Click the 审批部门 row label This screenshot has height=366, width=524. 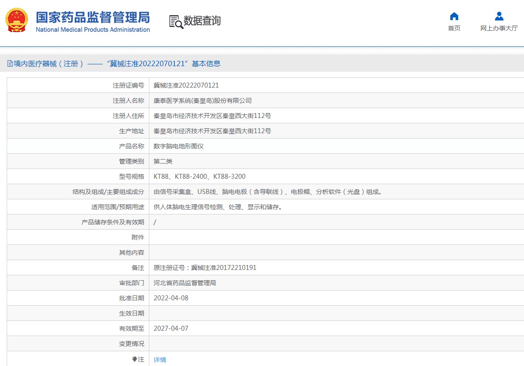coord(131,283)
